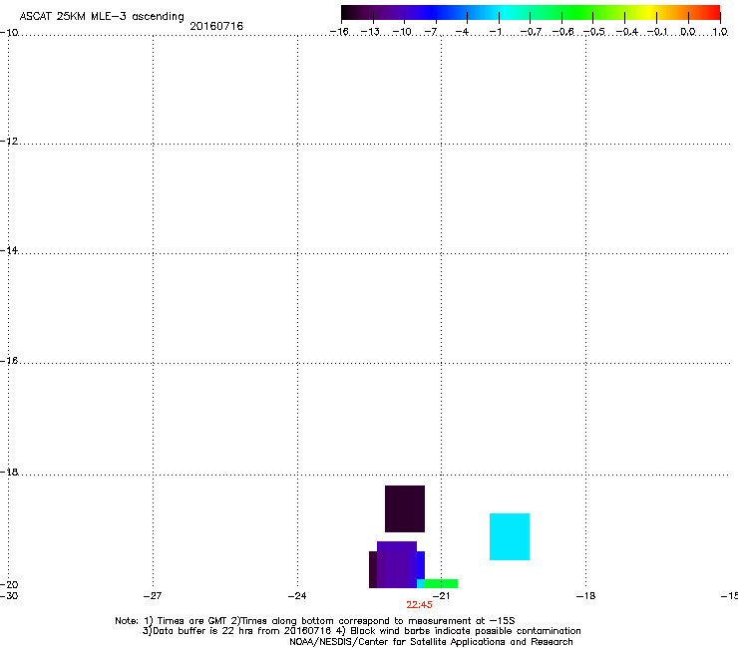Screen dimensions: 738x648
Task: Click the 0.0 colorbar tick label
Action: (688, 32)
